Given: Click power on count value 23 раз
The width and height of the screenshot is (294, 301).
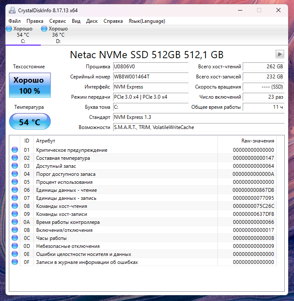Looking at the screenshot, I should tap(264, 97).
